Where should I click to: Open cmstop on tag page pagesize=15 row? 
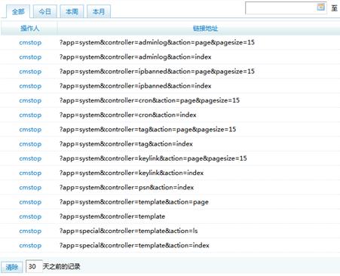[x=30, y=130]
